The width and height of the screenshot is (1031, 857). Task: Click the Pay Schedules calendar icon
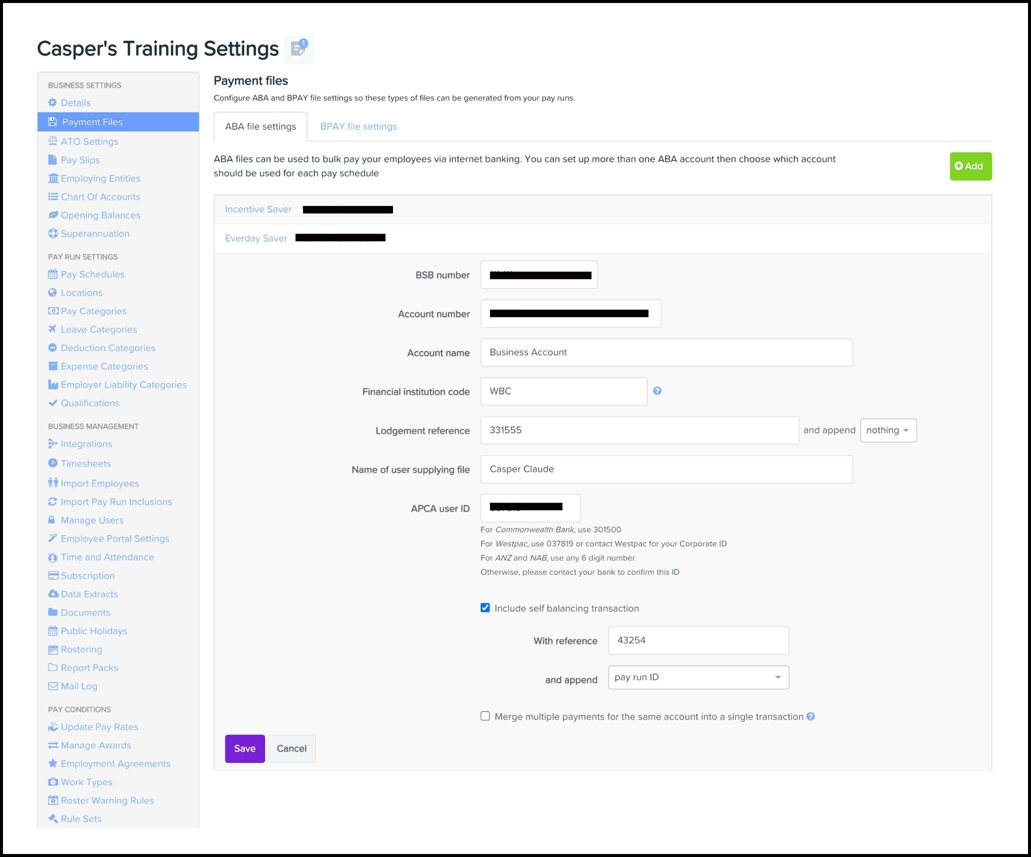(x=53, y=274)
